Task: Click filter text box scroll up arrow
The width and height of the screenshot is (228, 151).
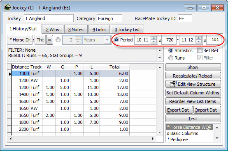Action: (160, 50)
